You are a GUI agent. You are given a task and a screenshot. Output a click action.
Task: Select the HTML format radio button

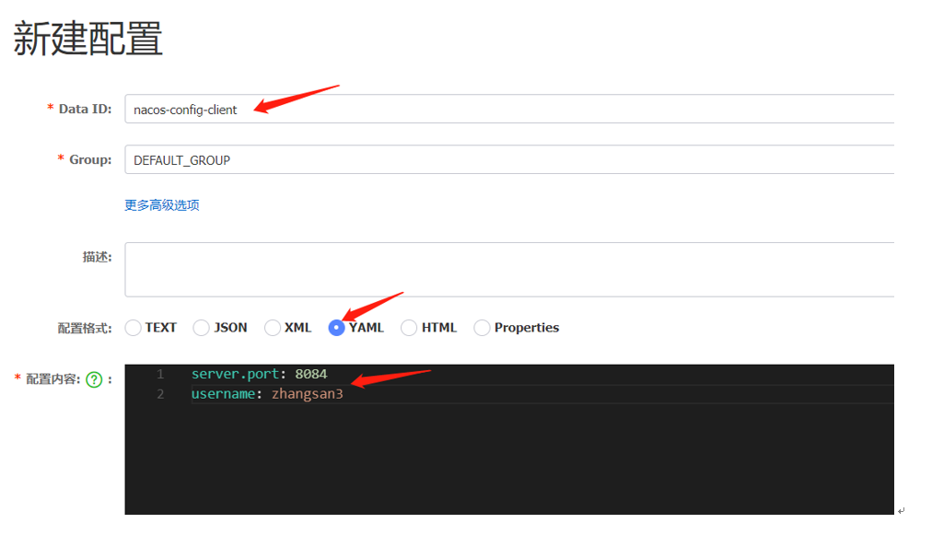point(409,328)
